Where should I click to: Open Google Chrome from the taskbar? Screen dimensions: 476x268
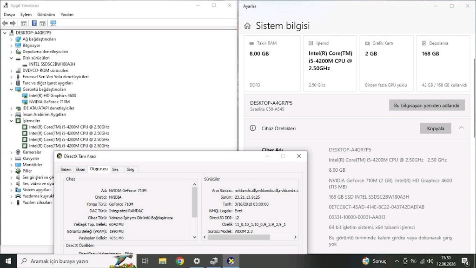tap(180, 261)
